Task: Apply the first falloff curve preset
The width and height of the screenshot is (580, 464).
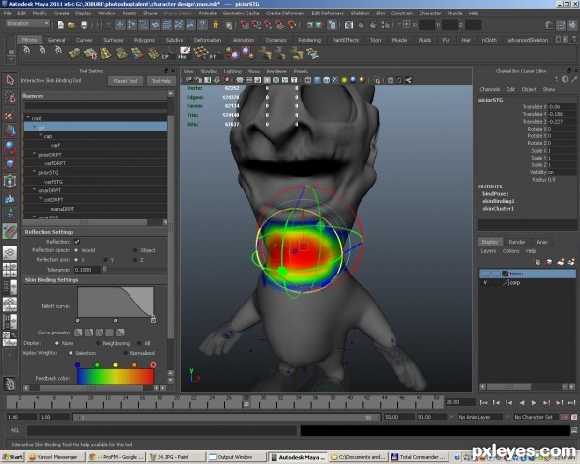Action: [78, 333]
